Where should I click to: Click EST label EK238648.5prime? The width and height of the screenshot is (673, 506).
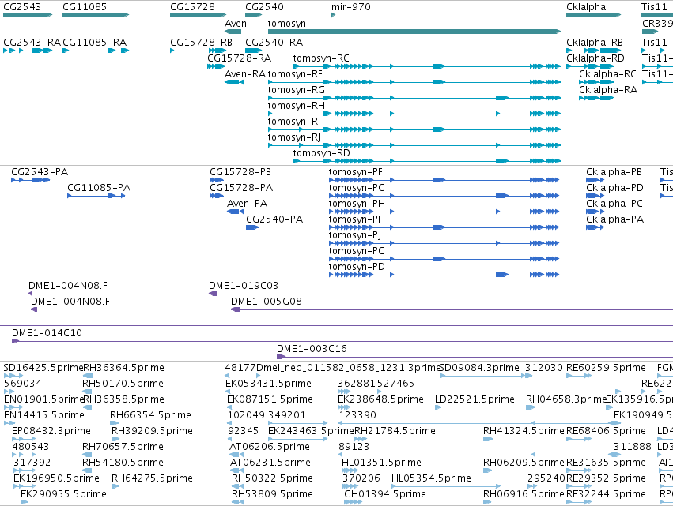(380, 399)
